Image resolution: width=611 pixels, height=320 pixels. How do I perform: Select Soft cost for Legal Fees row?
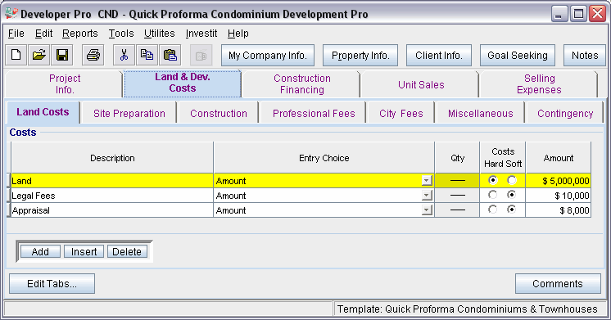click(512, 195)
